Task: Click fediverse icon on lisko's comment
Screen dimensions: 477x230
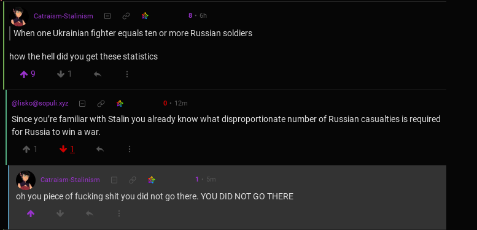Action: coord(120,104)
